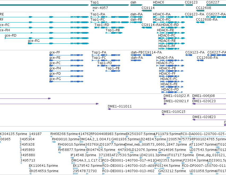This screenshot has width=226, height=175.
Task: Click the HDAC6-RE transcript label
Action: [165, 30]
